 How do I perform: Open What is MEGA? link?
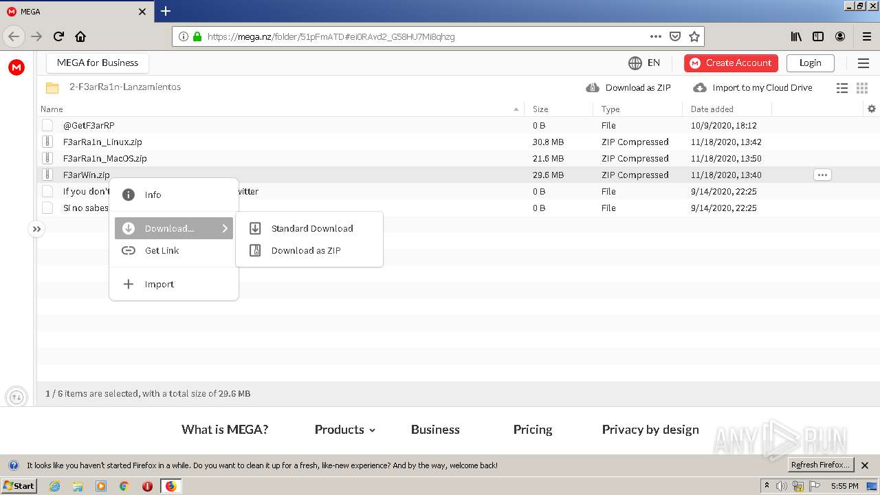[225, 430]
